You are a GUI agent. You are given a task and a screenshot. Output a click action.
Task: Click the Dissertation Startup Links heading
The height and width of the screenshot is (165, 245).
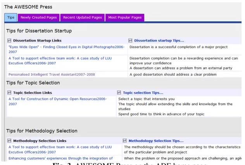point(37,41)
